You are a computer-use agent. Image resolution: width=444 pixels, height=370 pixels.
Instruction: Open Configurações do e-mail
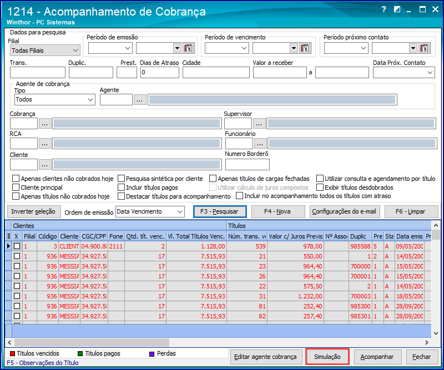pyautogui.click(x=344, y=211)
